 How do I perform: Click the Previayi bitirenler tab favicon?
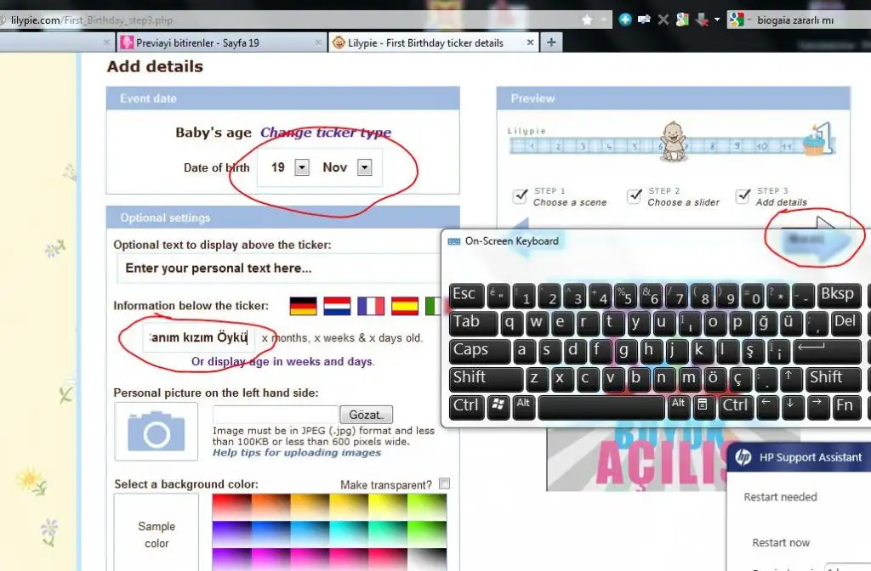(128, 42)
